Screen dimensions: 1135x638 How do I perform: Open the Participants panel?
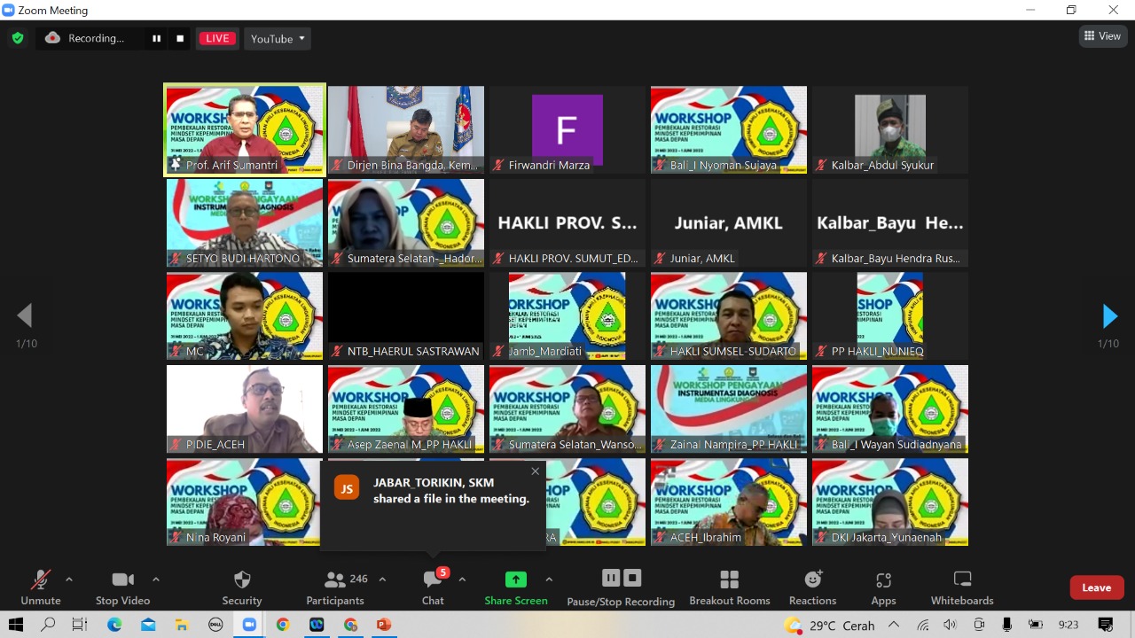click(x=335, y=587)
